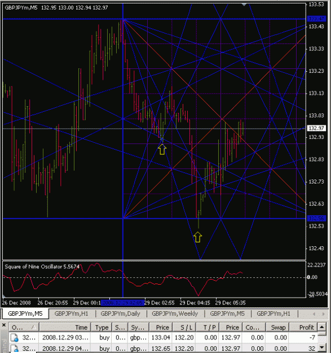Click the 29 Dec 04:15 time axis label

click(x=195, y=303)
